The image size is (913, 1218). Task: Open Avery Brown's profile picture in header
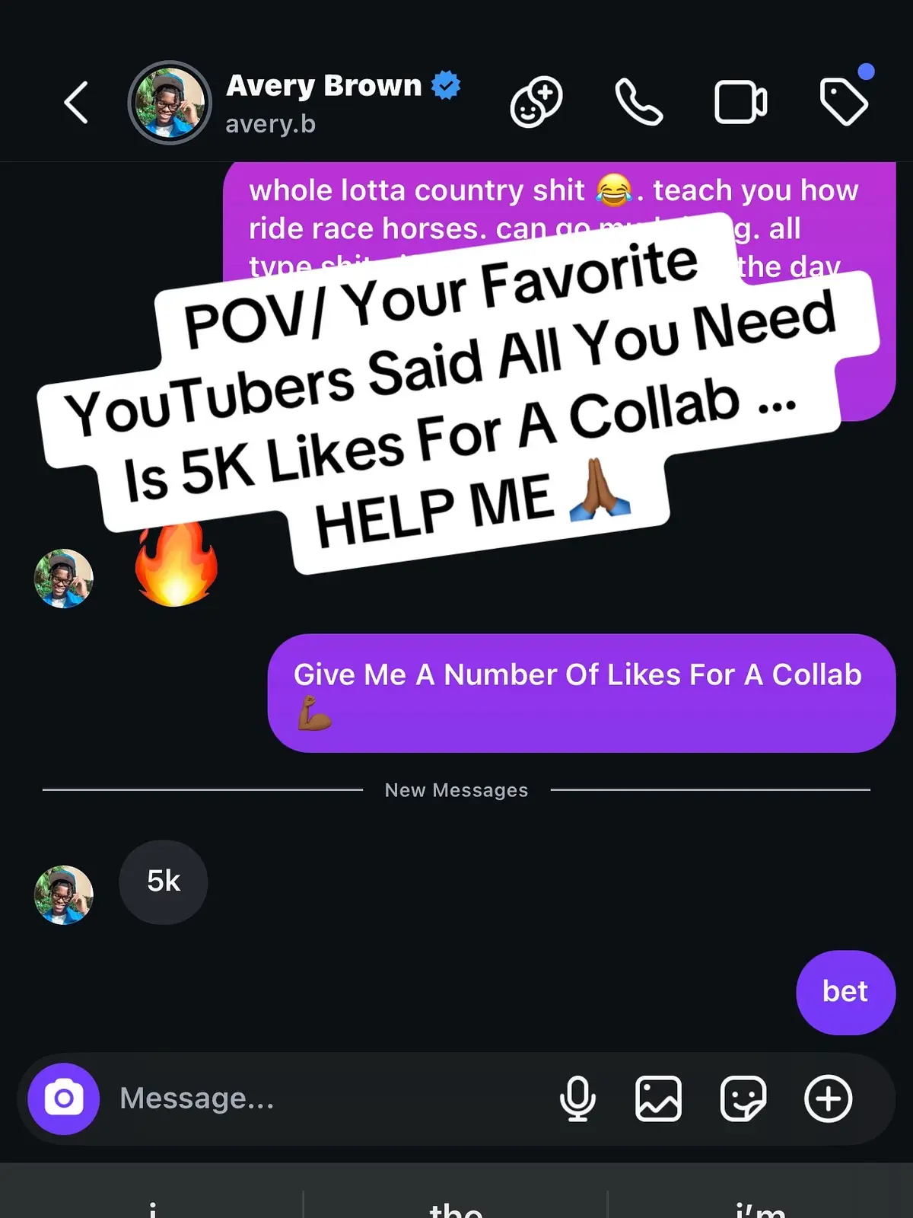point(170,102)
